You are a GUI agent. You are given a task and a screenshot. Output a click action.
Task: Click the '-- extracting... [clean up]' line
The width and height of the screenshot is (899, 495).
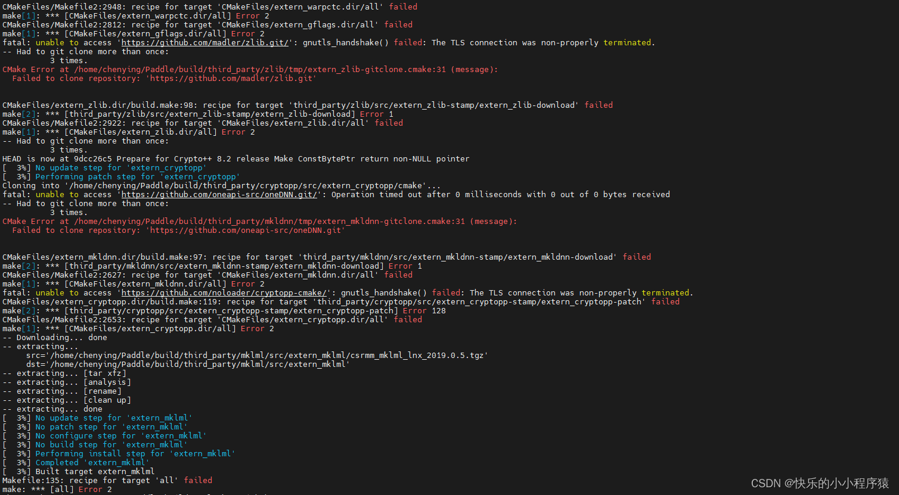[67, 400]
